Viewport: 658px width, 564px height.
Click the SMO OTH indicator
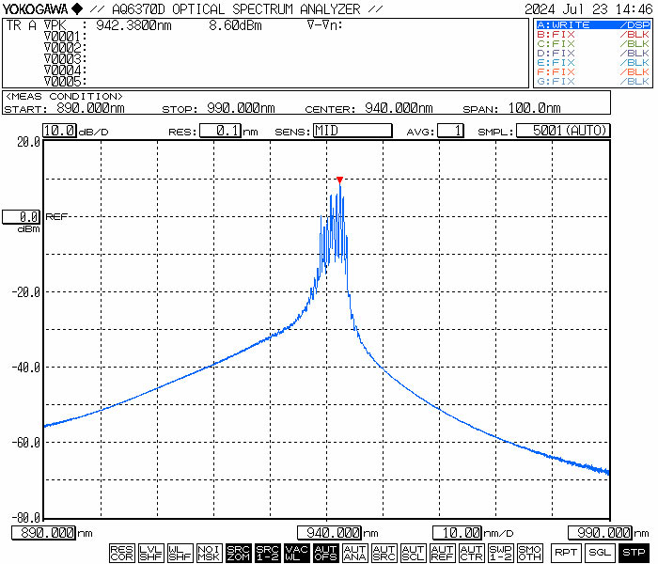pos(530,553)
